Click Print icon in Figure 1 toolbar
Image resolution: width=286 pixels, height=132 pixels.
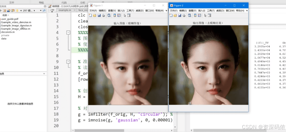[104, 15]
